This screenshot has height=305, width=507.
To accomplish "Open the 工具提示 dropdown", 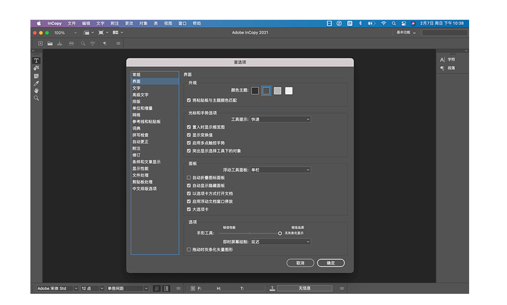I will [x=280, y=119].
